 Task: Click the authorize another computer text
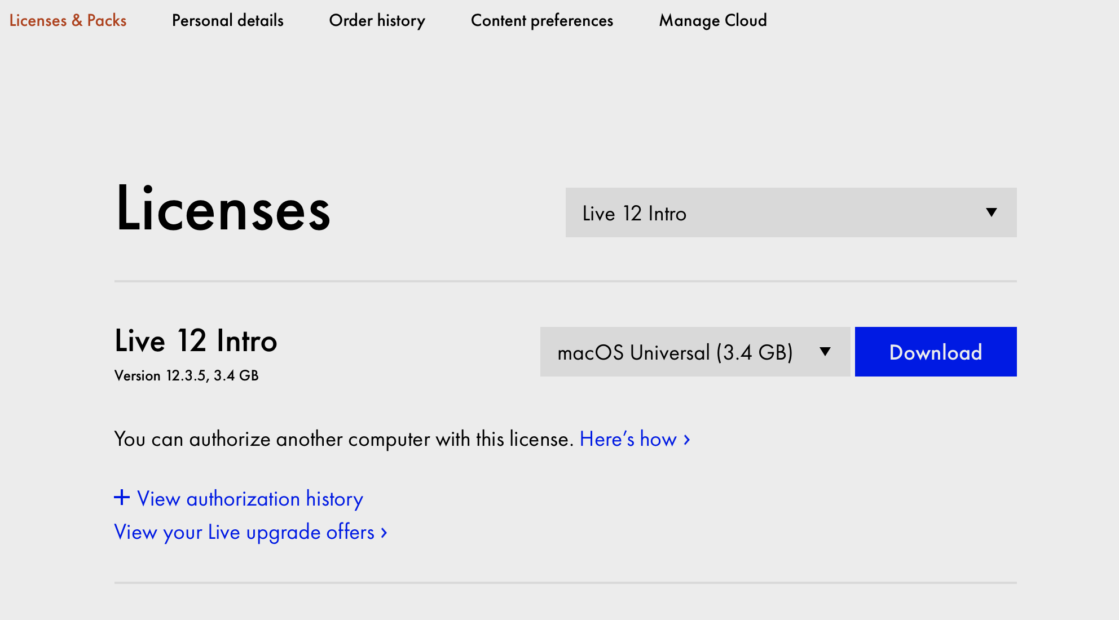click(343, 439)
